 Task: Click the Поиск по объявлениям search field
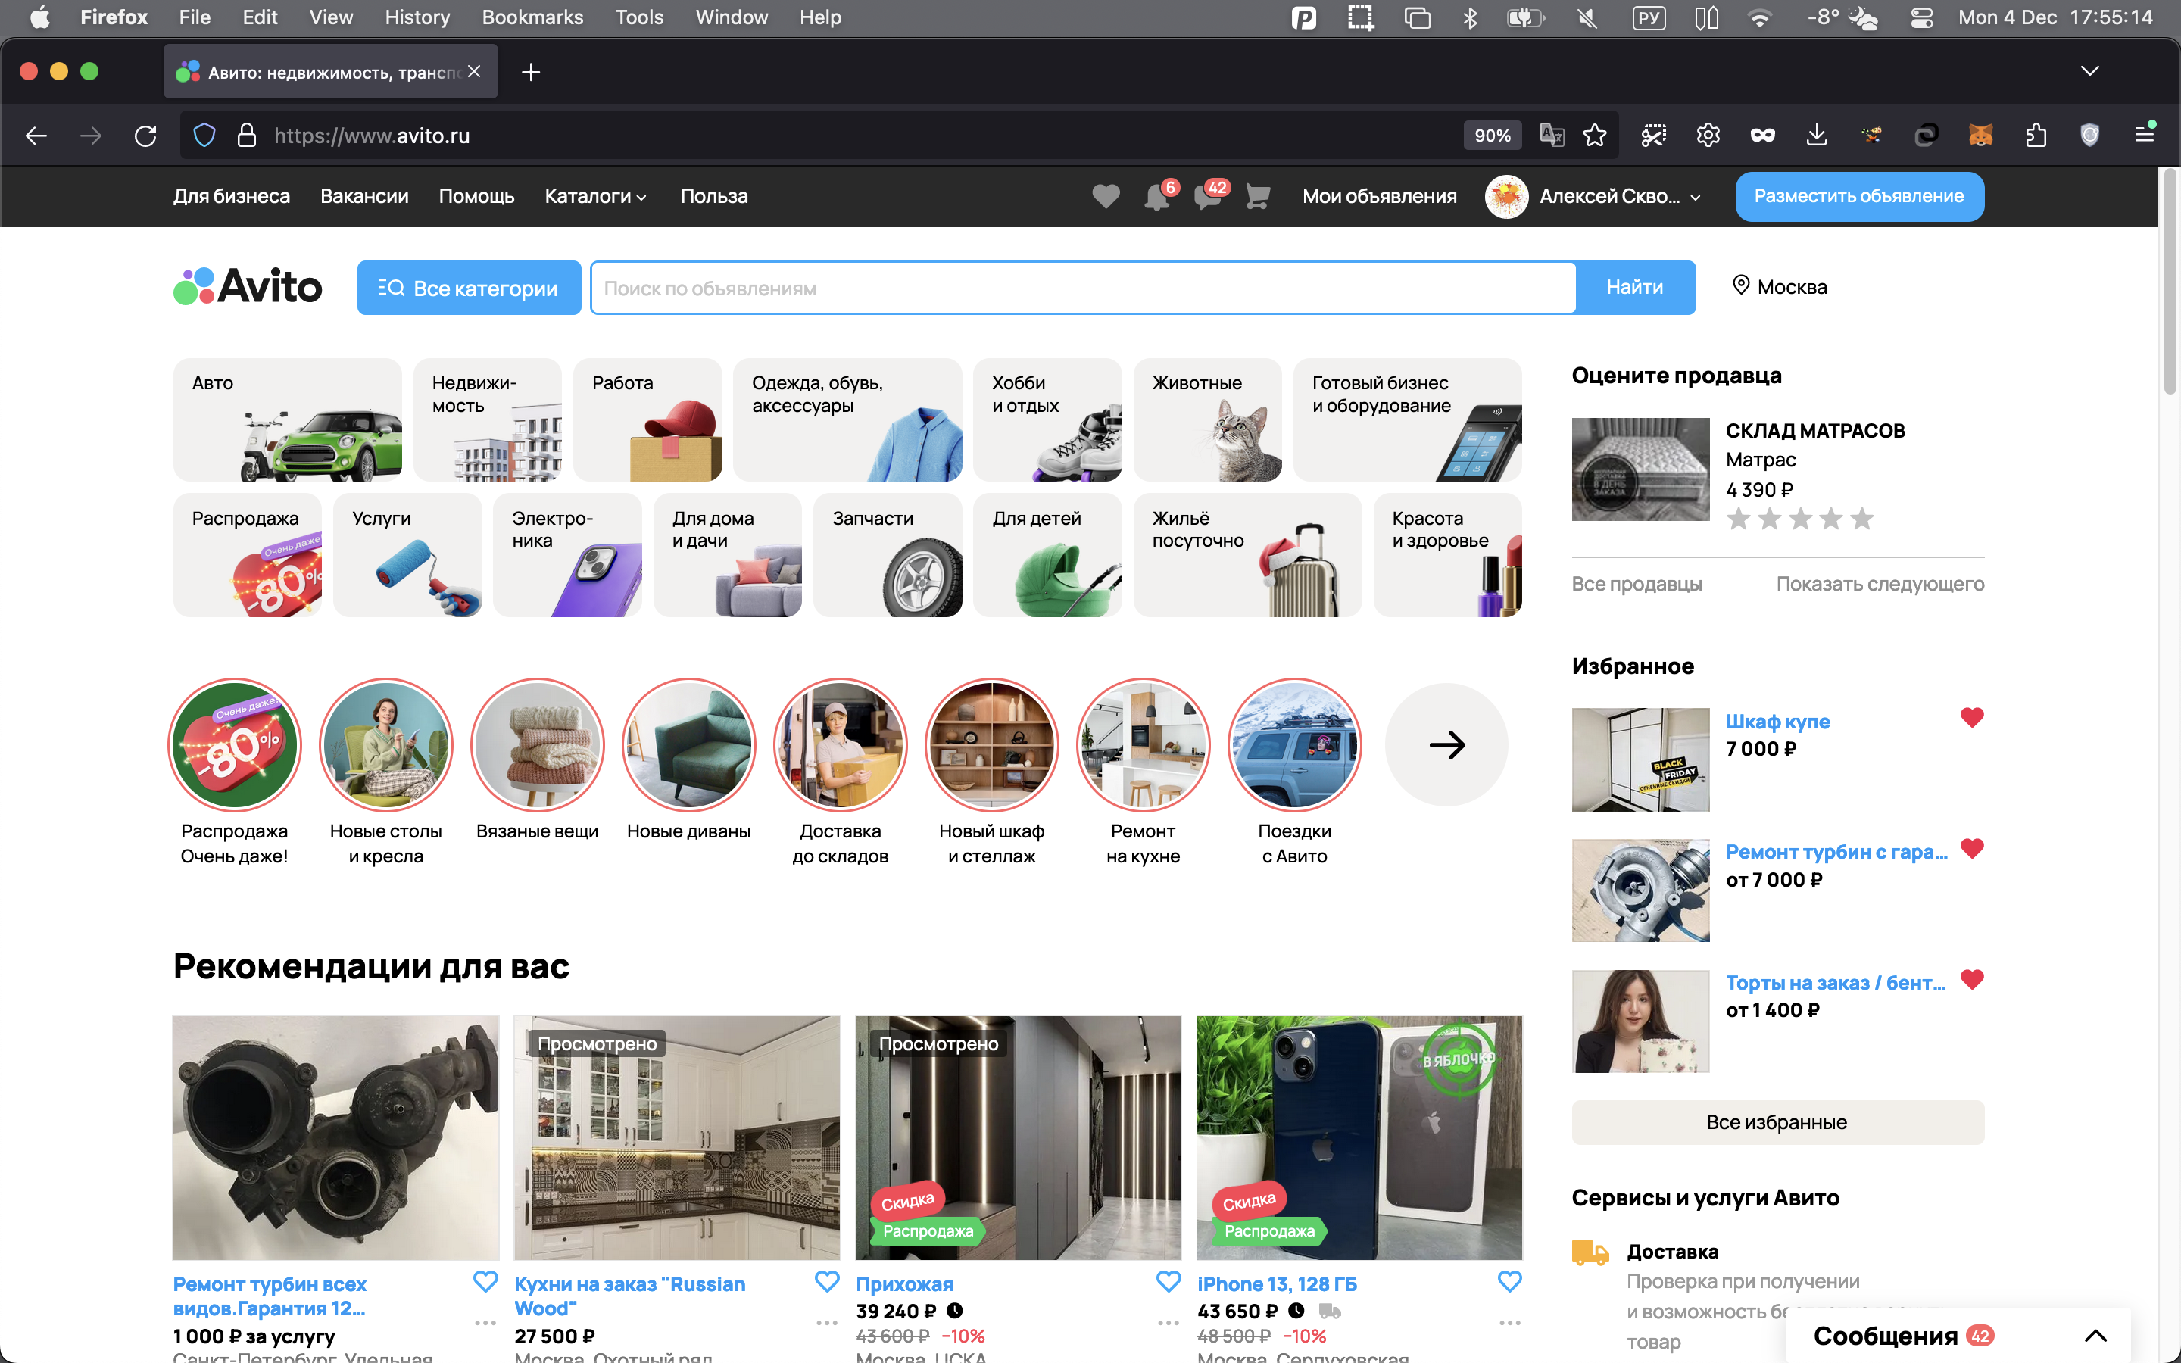click(x=1081, y=289)
